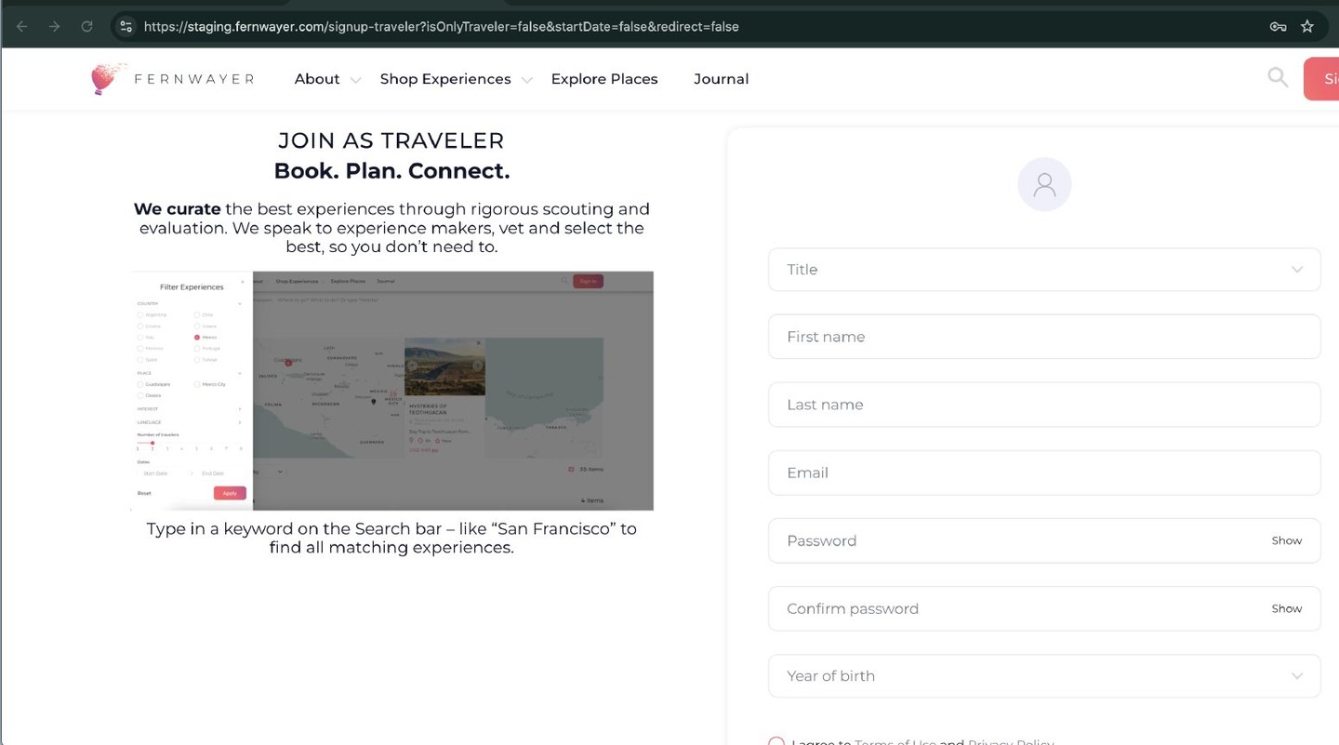Show the Confirm password field contents
The height and width of the screenshot is (745, 1339).
1286,608
